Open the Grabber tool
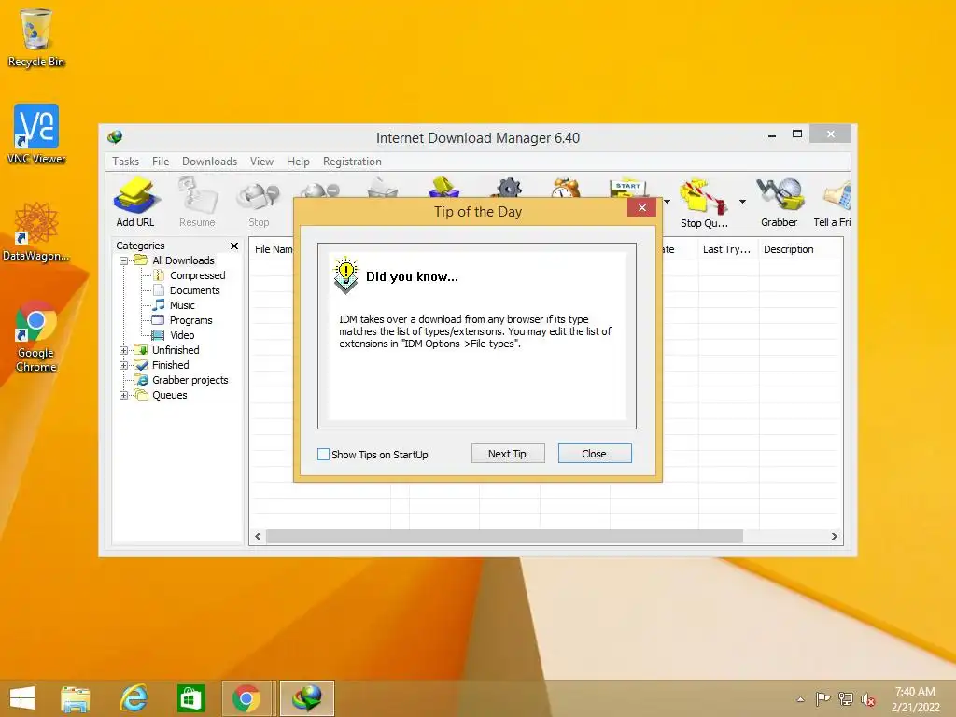Viewport: 956px width, 717px height. click(x=780, y=202)
